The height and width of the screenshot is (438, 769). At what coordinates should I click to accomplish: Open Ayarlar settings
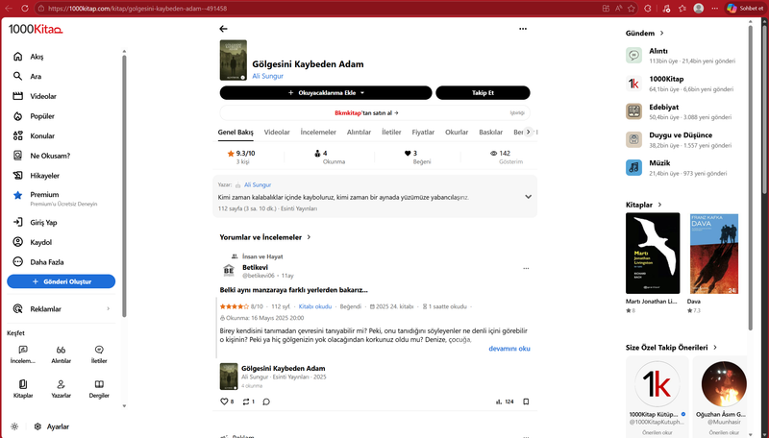pyautogui.click(x=52, y=426)
